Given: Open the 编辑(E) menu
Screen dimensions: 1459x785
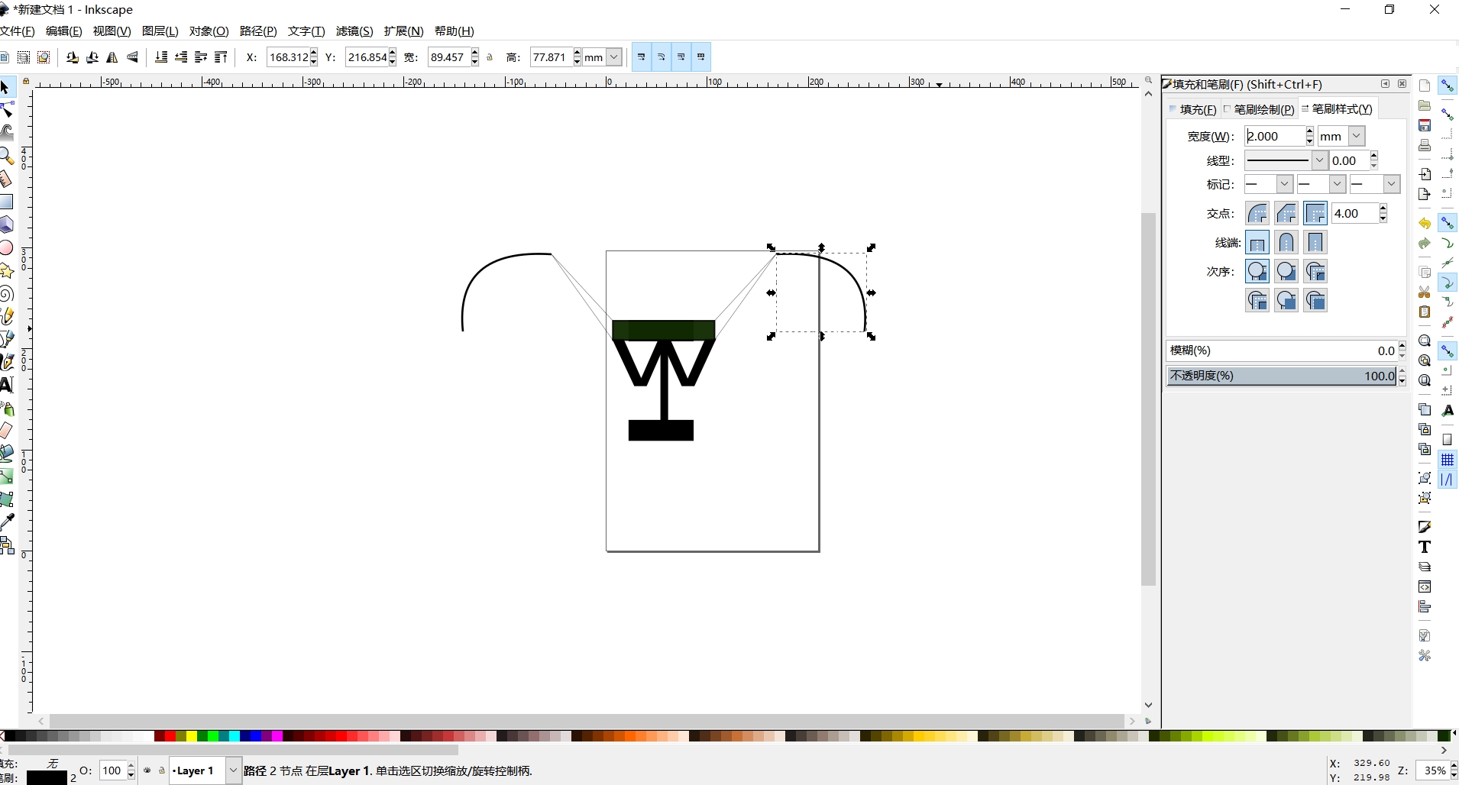Looking at the screenshot, I should [63, 31].
